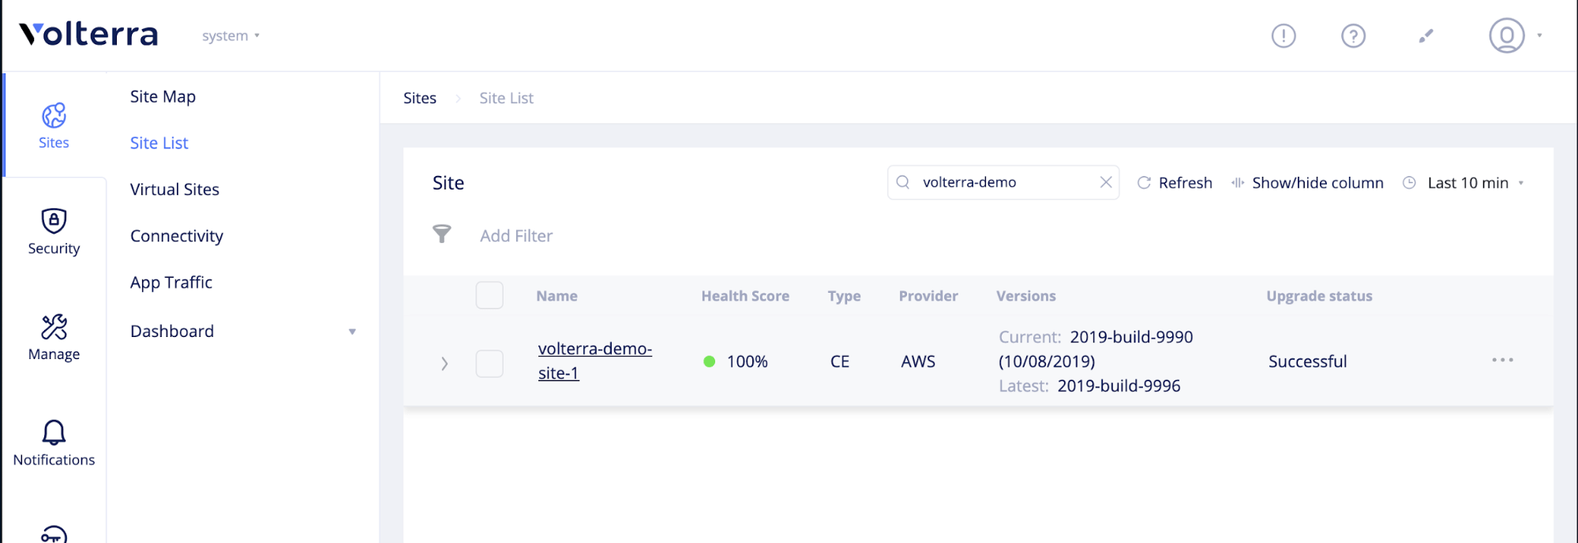Check the volterra-demo-site-1 row checkbox
This screenshot has height=543, width=1578.
tap(489, 364)
